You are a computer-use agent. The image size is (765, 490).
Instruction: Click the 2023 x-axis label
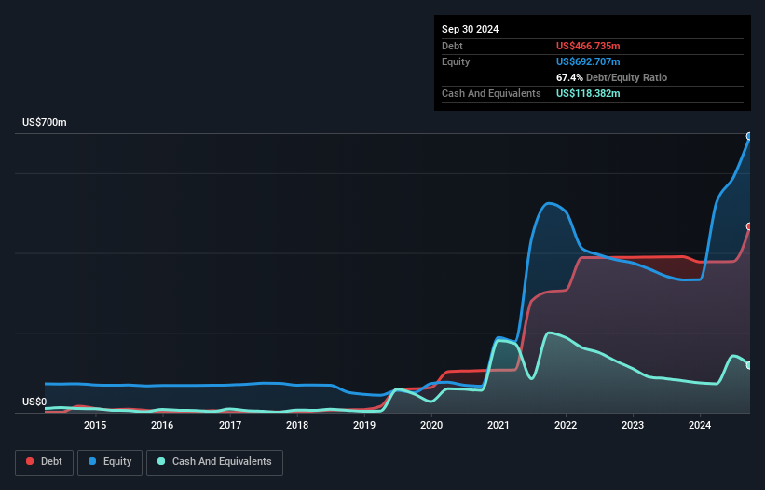point(633,425)
